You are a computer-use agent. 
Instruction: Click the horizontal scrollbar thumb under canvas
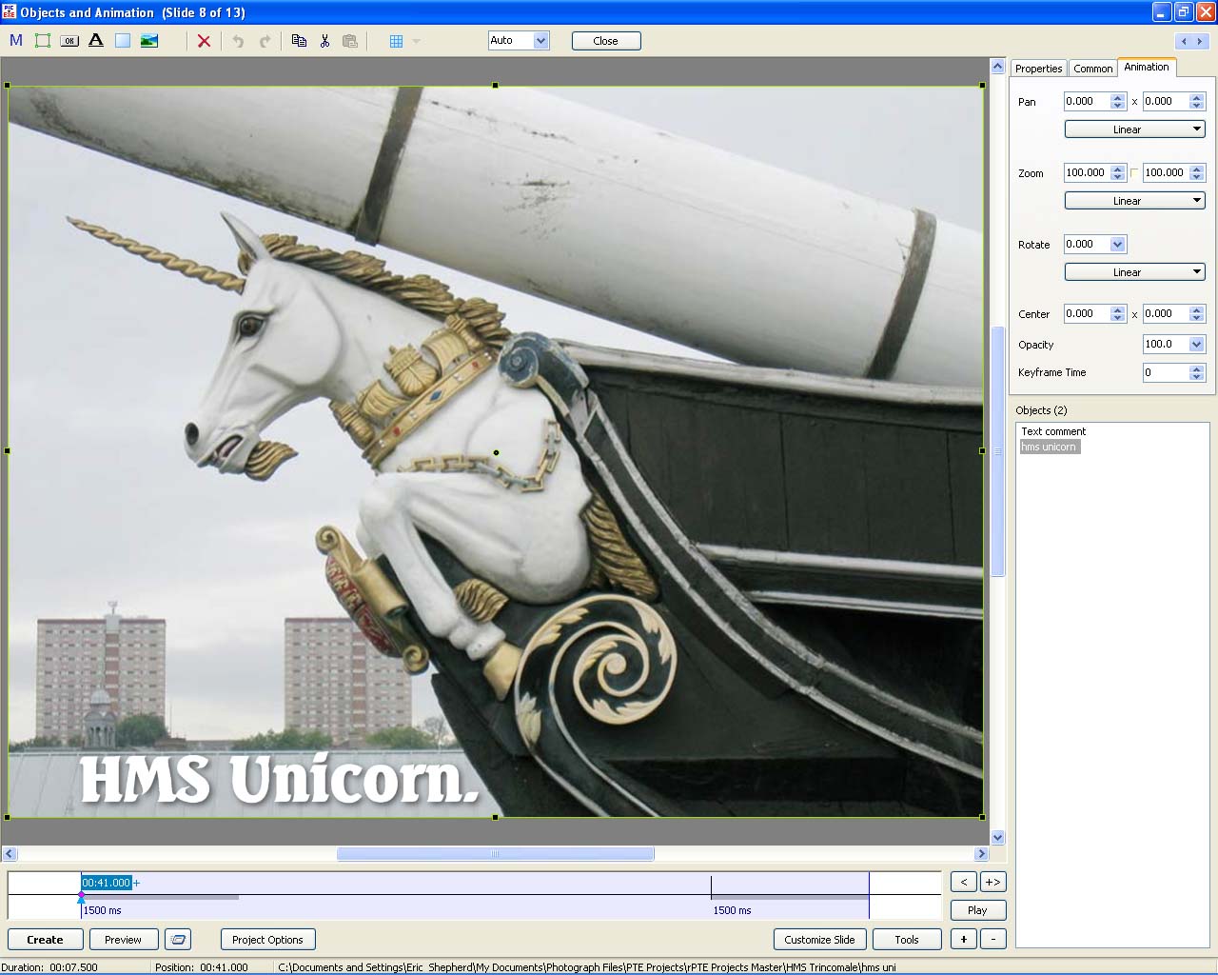pyautogui.click(x=495, y=854)
